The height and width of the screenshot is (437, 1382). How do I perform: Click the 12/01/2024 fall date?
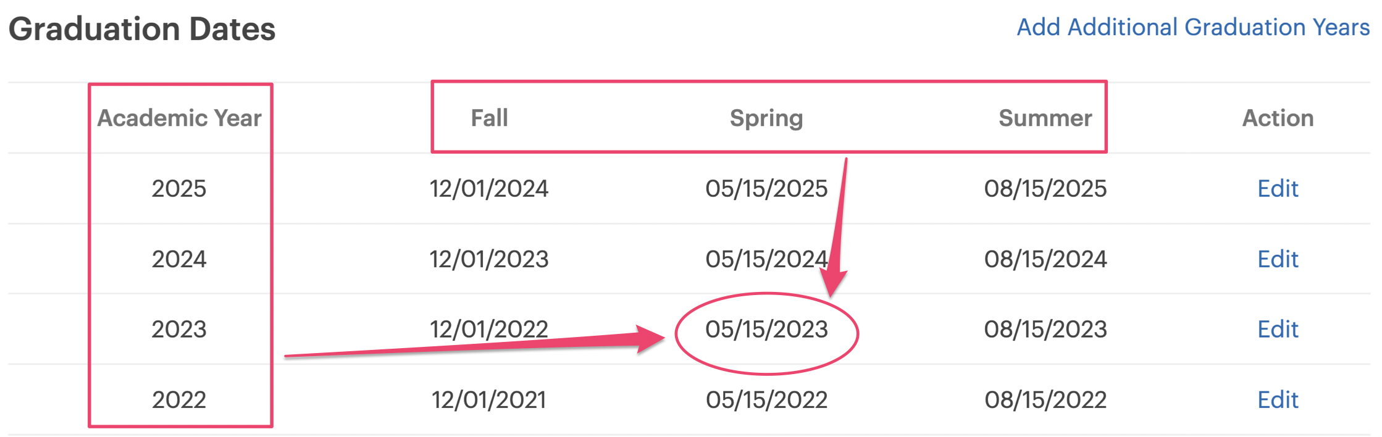(489, 188)
